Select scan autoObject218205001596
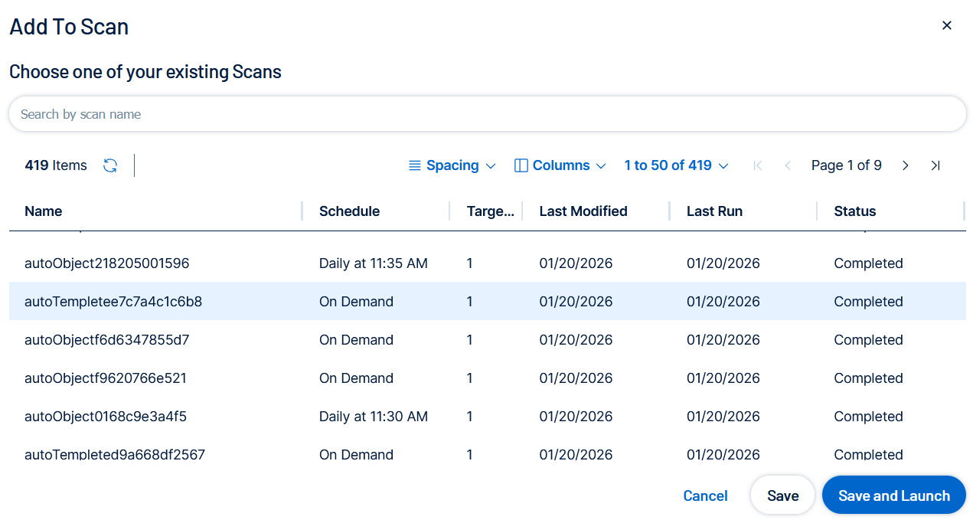The image size is (973, 520). pyautogui.click(x=107, y=263)
